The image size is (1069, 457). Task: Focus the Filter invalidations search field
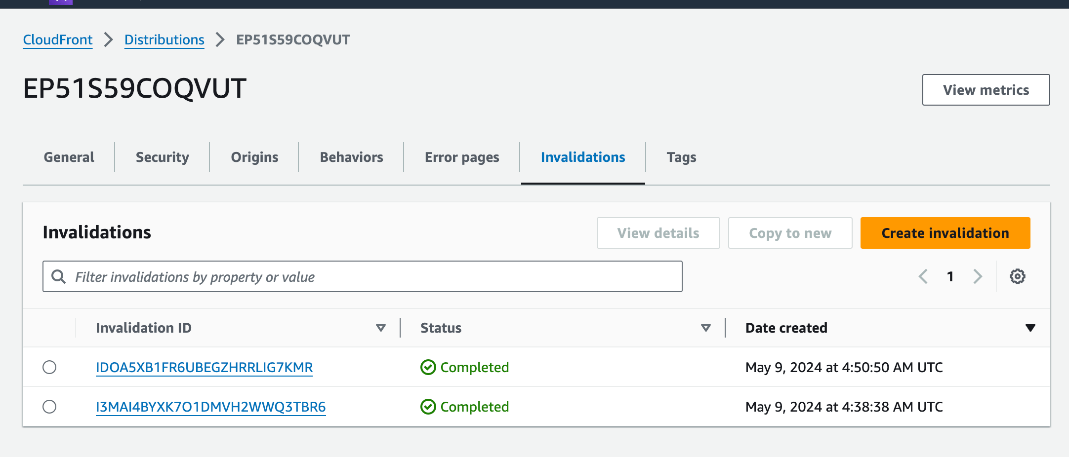[x=363, y=276]
